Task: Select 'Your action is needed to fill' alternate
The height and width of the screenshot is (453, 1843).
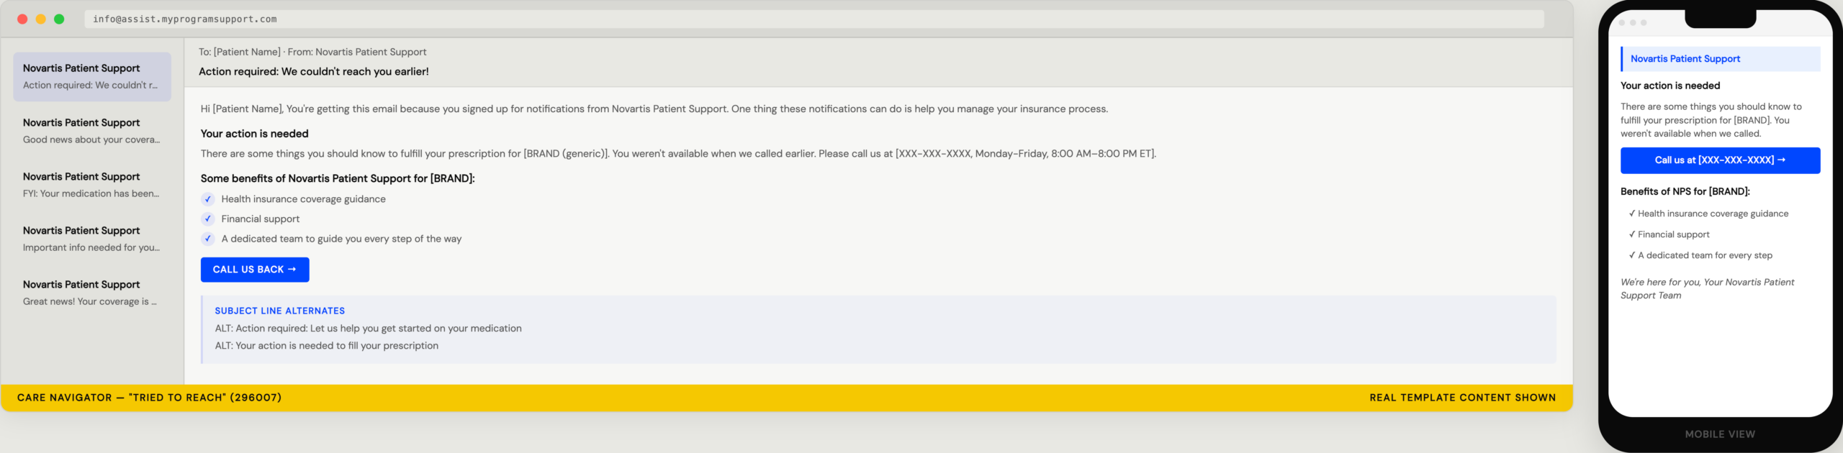Action: click(326, 346)
